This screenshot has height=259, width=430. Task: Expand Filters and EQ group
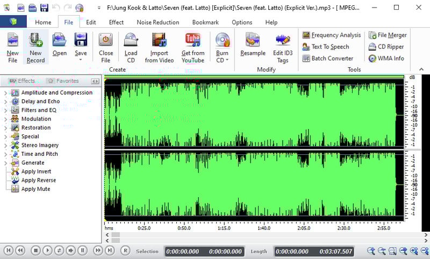coord(5,111)
